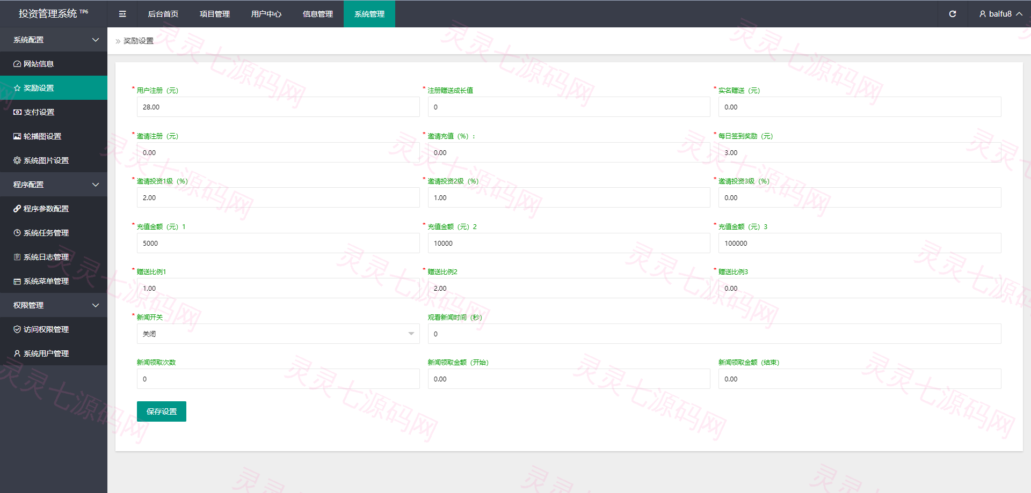1031x493 pixels.
Task: Click the 保存设置 button
Action: (x=162, y=411)
